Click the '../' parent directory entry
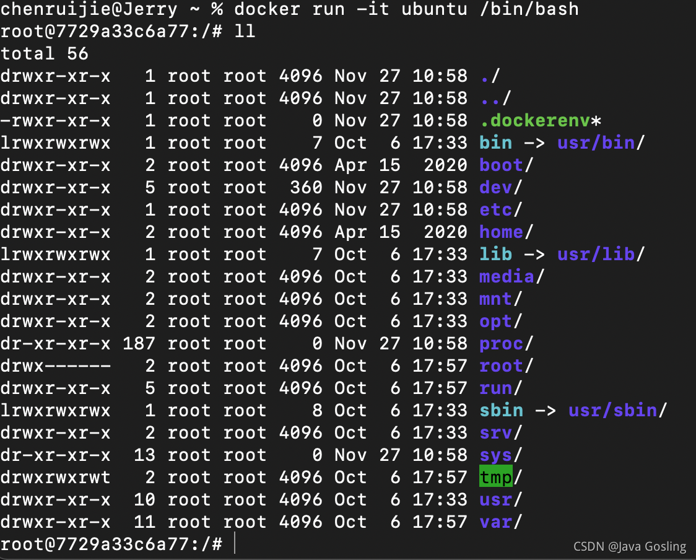The width and height of the screenshot is (696, 560). [496, 98]
